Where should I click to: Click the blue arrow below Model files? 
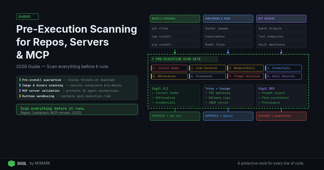point(228,52)
